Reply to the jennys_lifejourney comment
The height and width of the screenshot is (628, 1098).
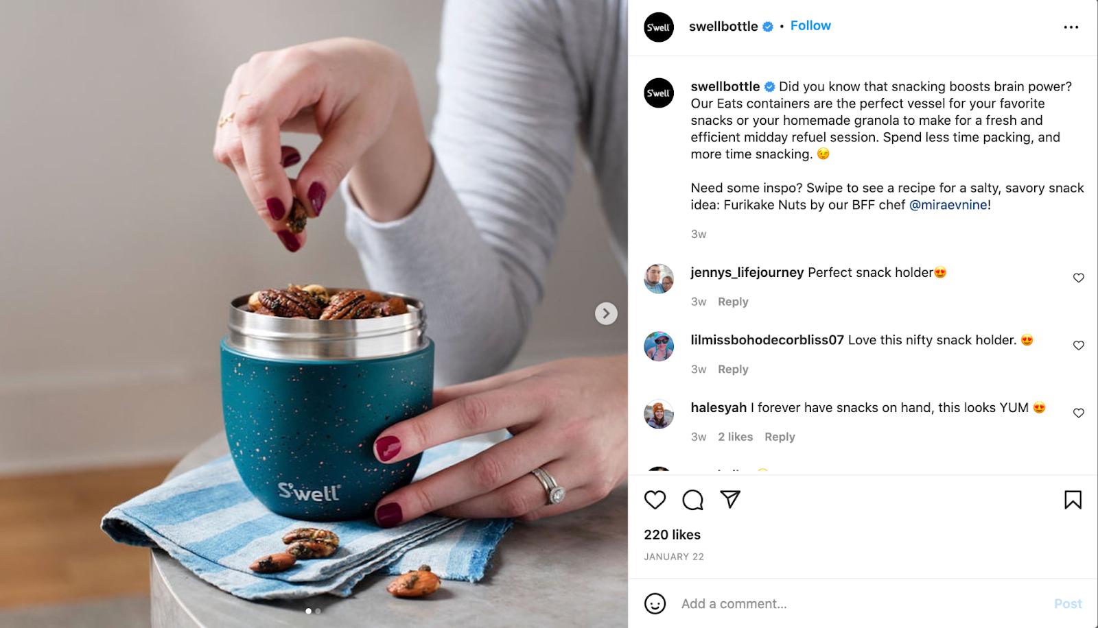click(733, 302)
